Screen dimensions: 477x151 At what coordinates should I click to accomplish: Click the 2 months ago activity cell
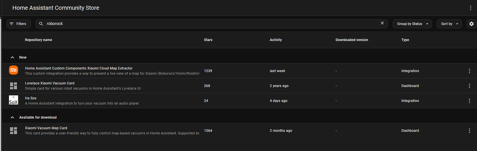coord(281,131)
